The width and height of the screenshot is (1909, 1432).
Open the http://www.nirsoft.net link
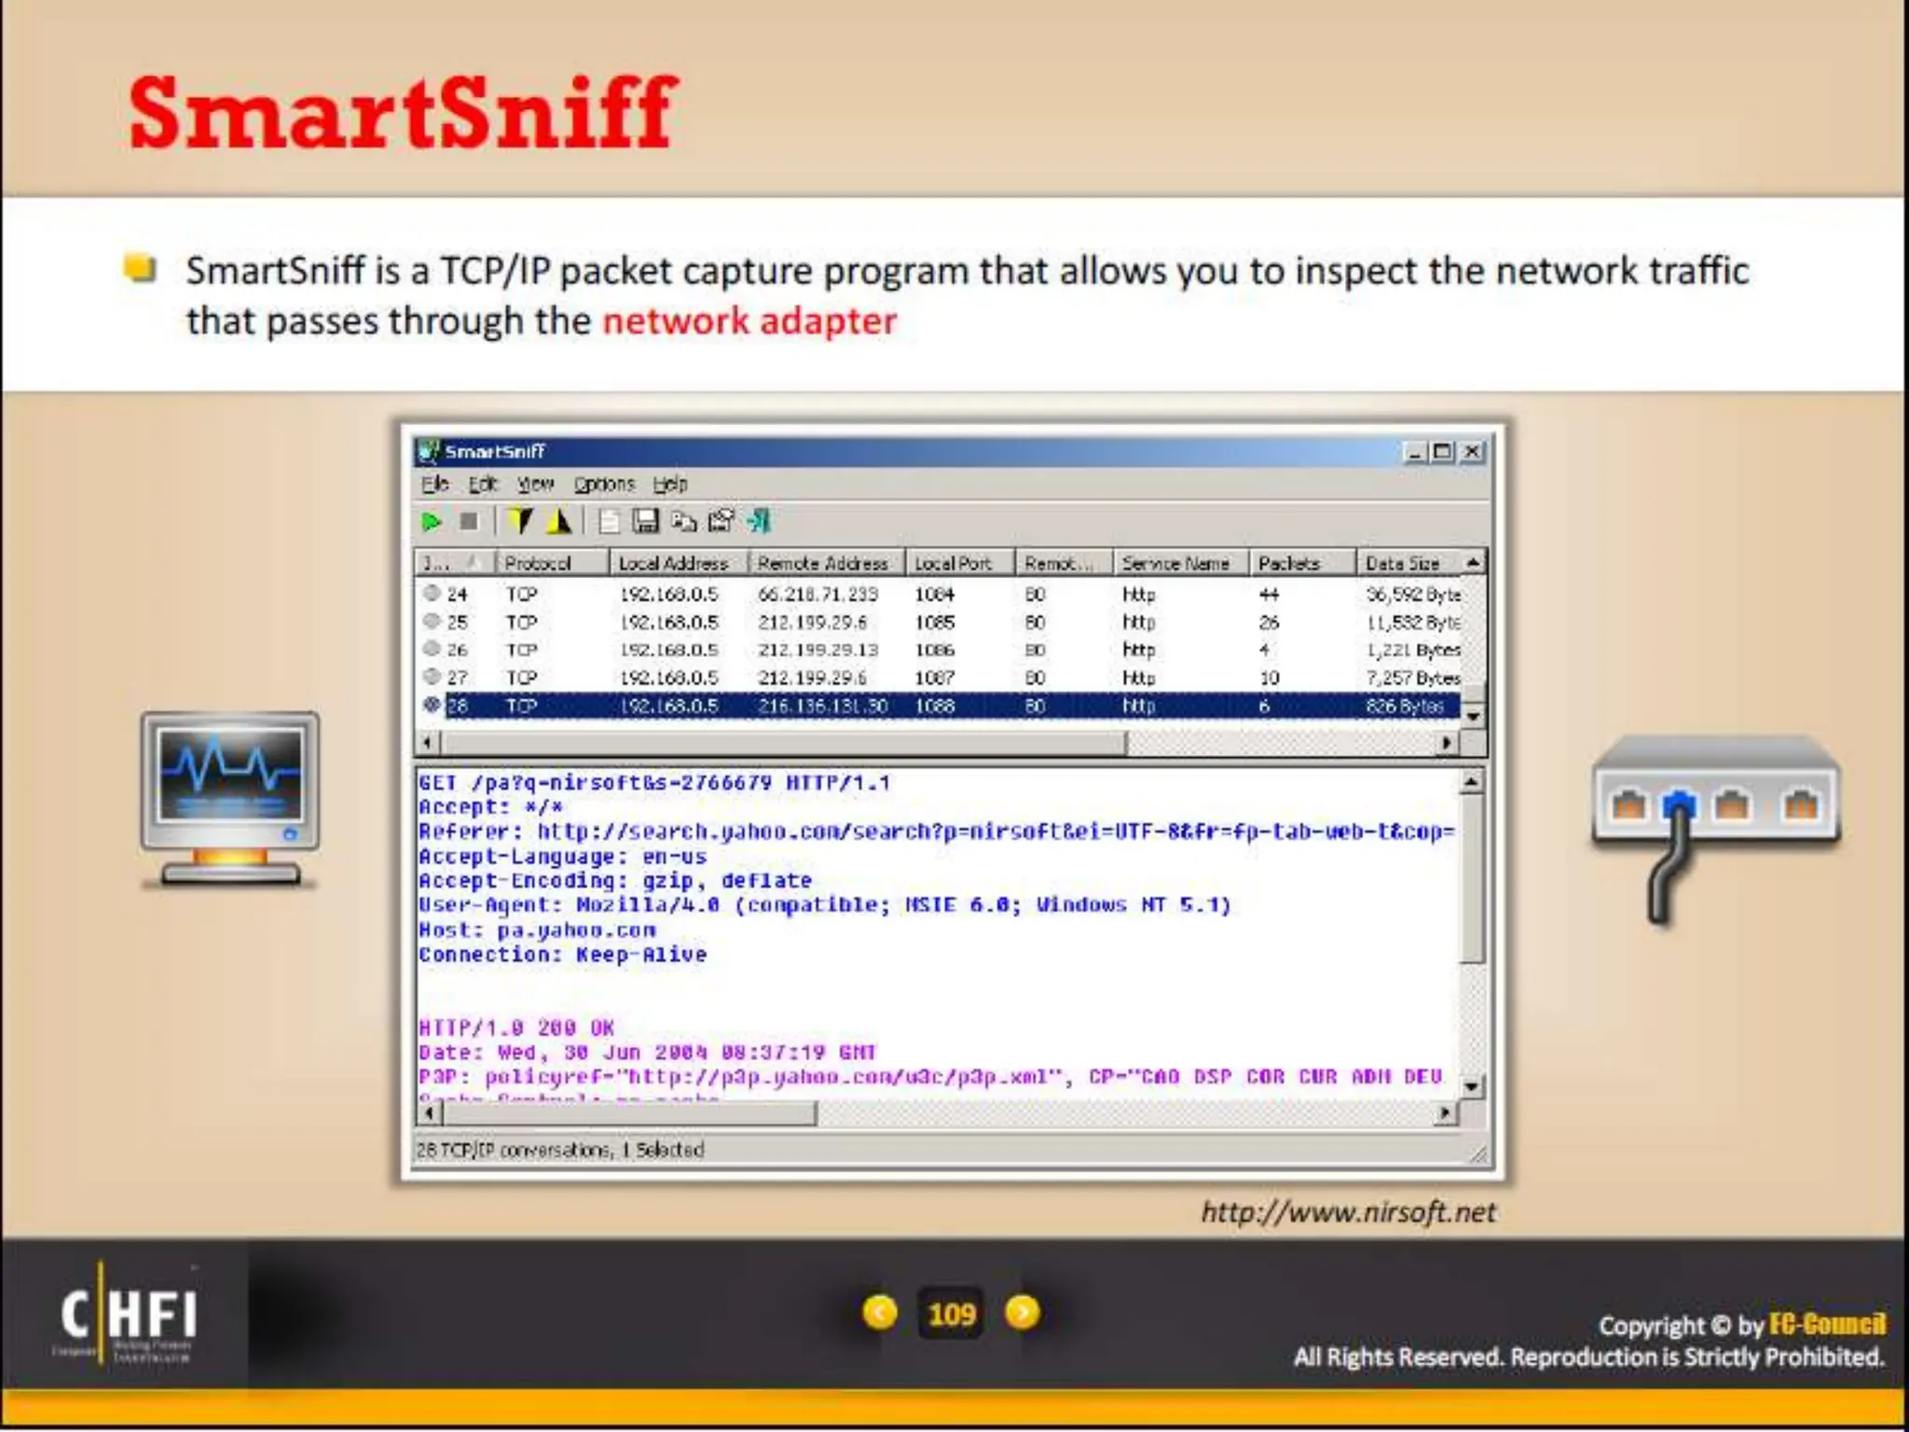[x=1348, y=1212]
